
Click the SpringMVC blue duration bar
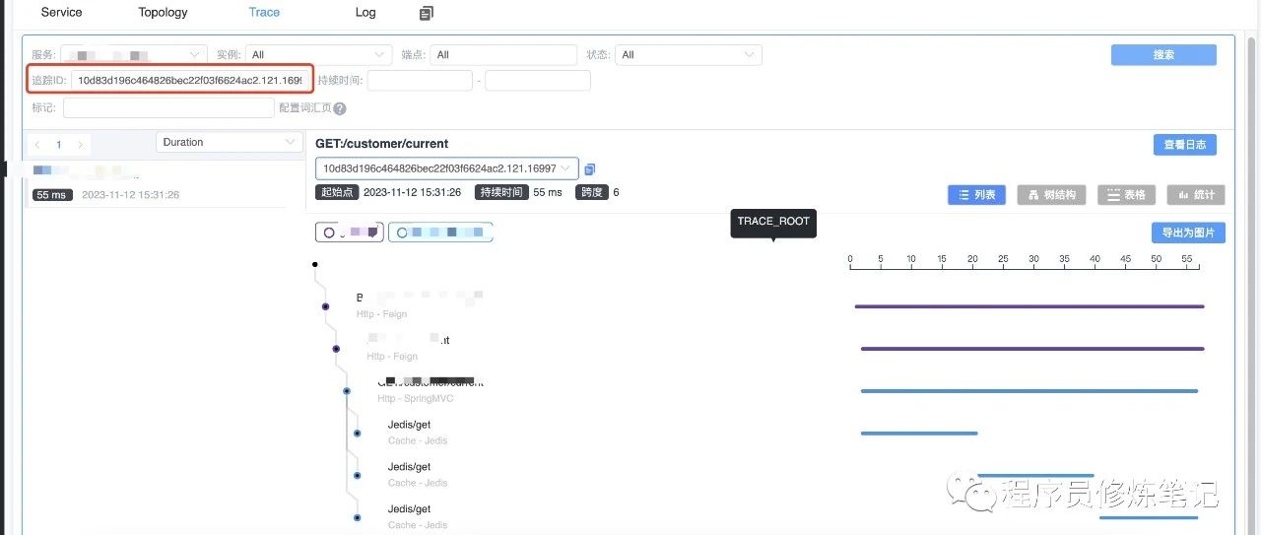(1029, 391)
